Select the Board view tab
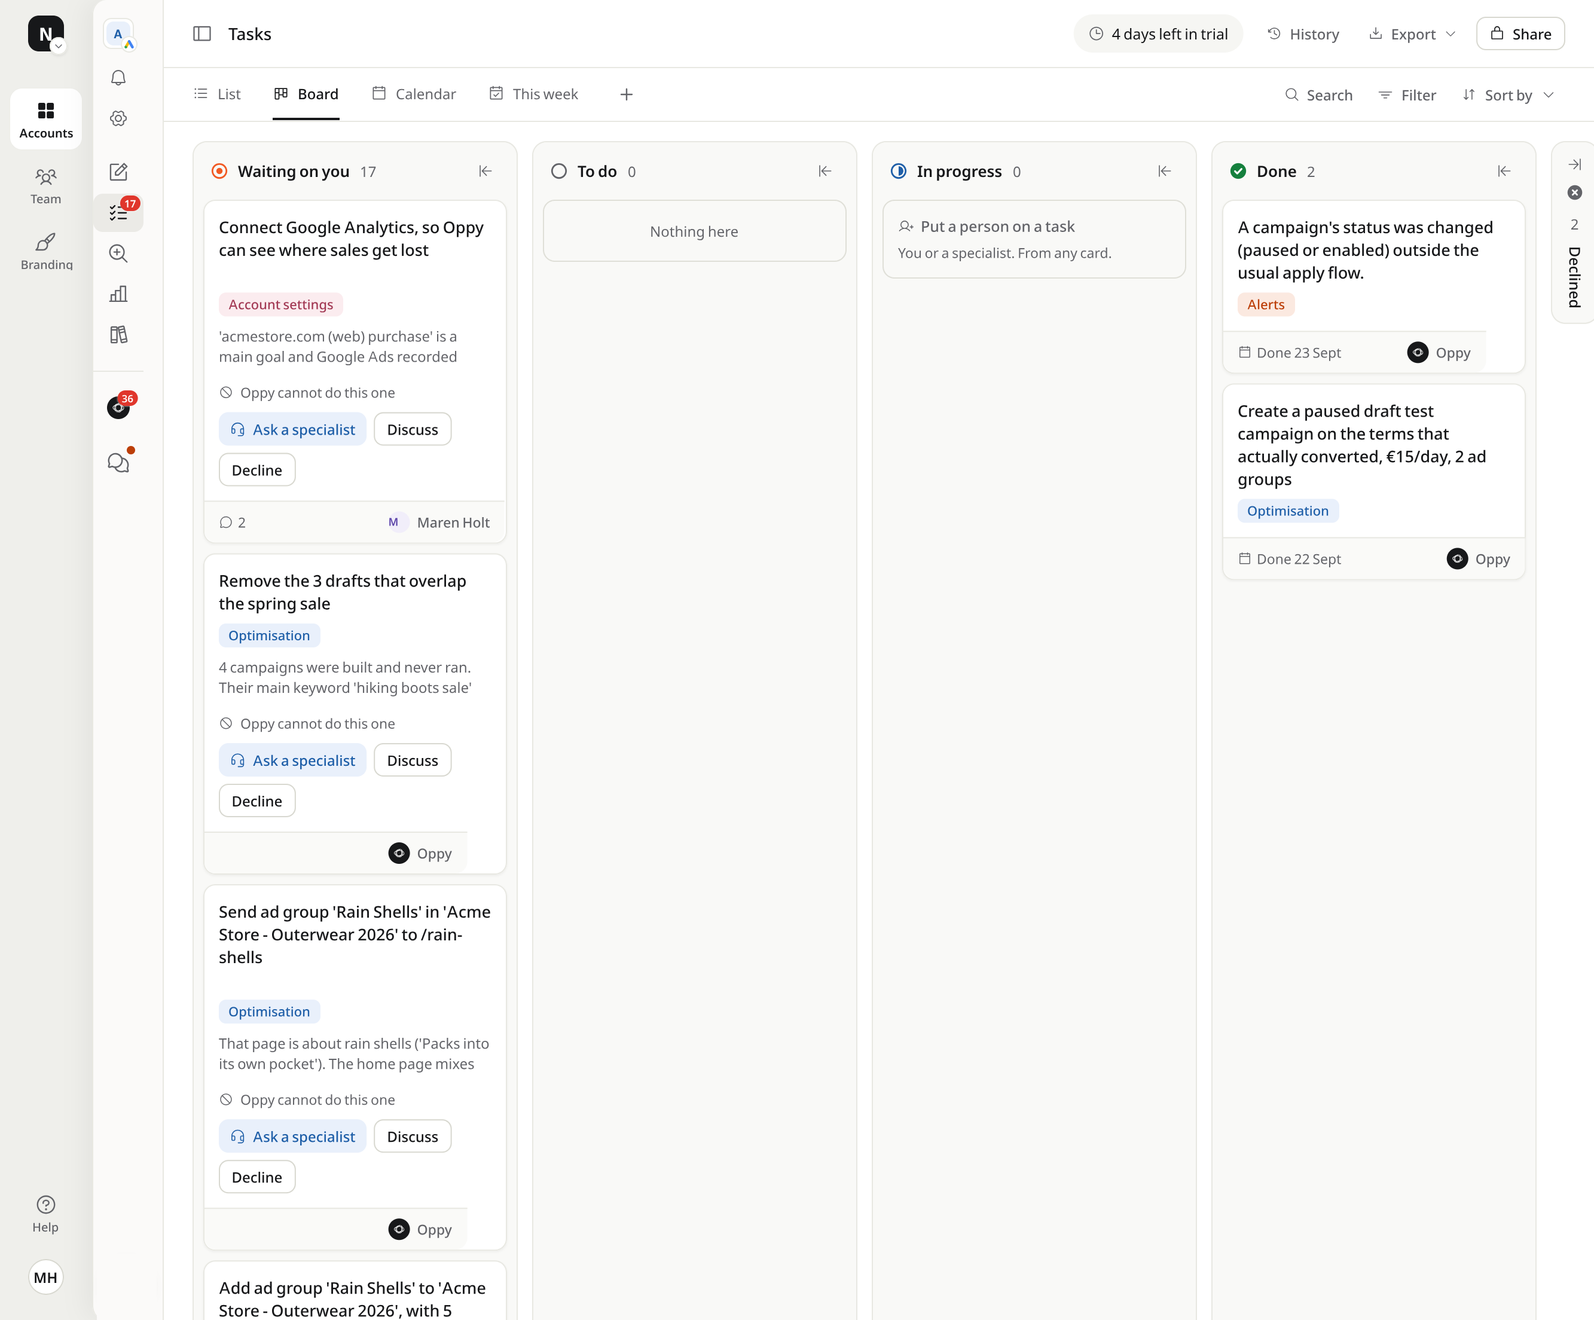This screenshot has width=1594, height=1320. 306,94
